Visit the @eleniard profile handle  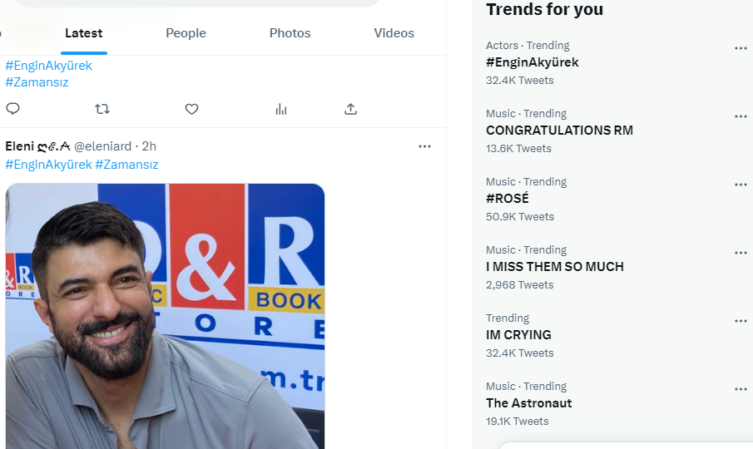[x=102, y=146]
